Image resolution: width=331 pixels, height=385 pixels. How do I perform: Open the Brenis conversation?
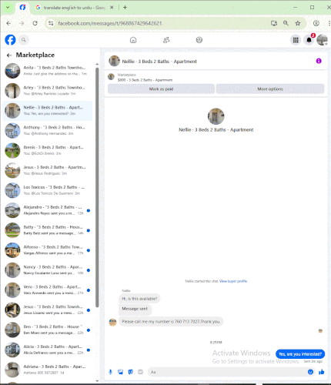coord(48,150)
